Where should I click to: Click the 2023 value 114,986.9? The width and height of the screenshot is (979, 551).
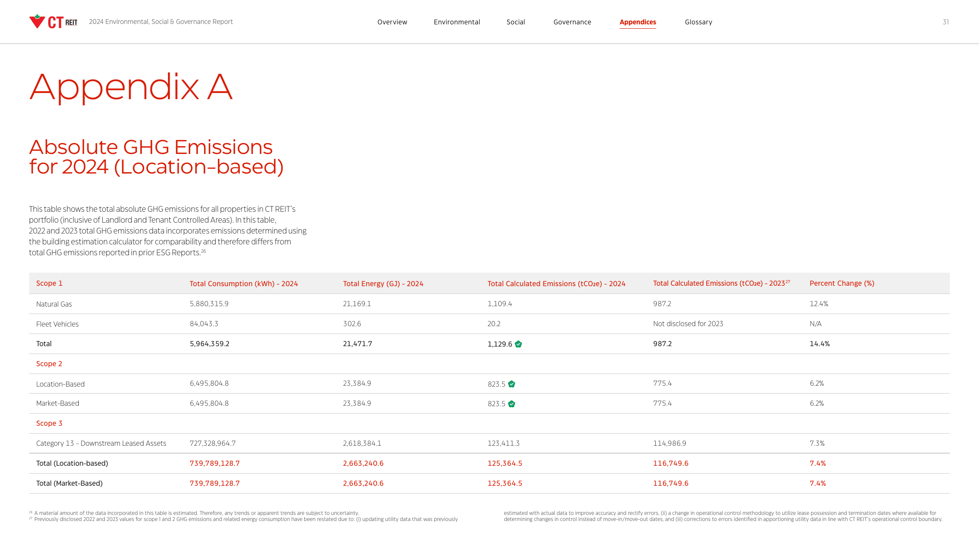pos(669,443)
